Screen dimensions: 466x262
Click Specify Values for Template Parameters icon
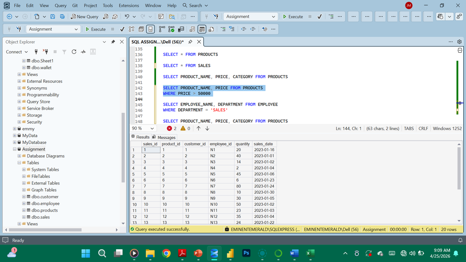pyautogui.click(x=265, y=29)
